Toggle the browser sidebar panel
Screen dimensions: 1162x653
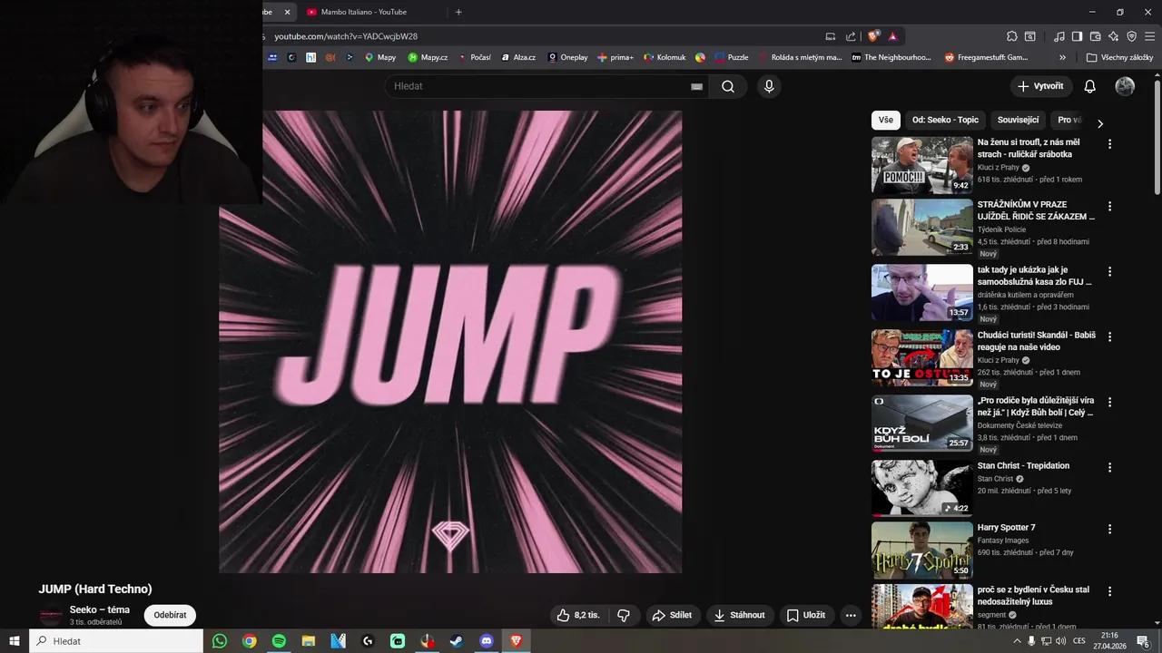tap(1077, 36)
